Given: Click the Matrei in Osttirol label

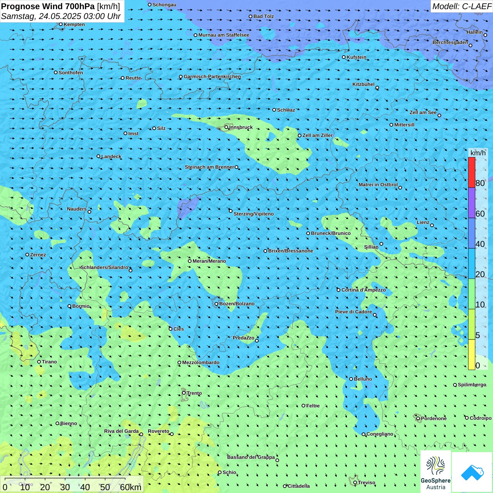Looking at the screenshot, I should (378, 185).
